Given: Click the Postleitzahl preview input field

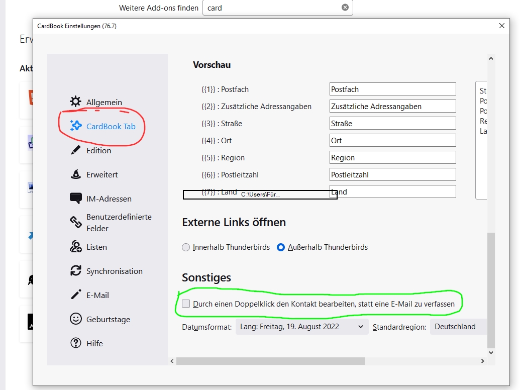Looking at the screenshot, I should click(392, 174).
